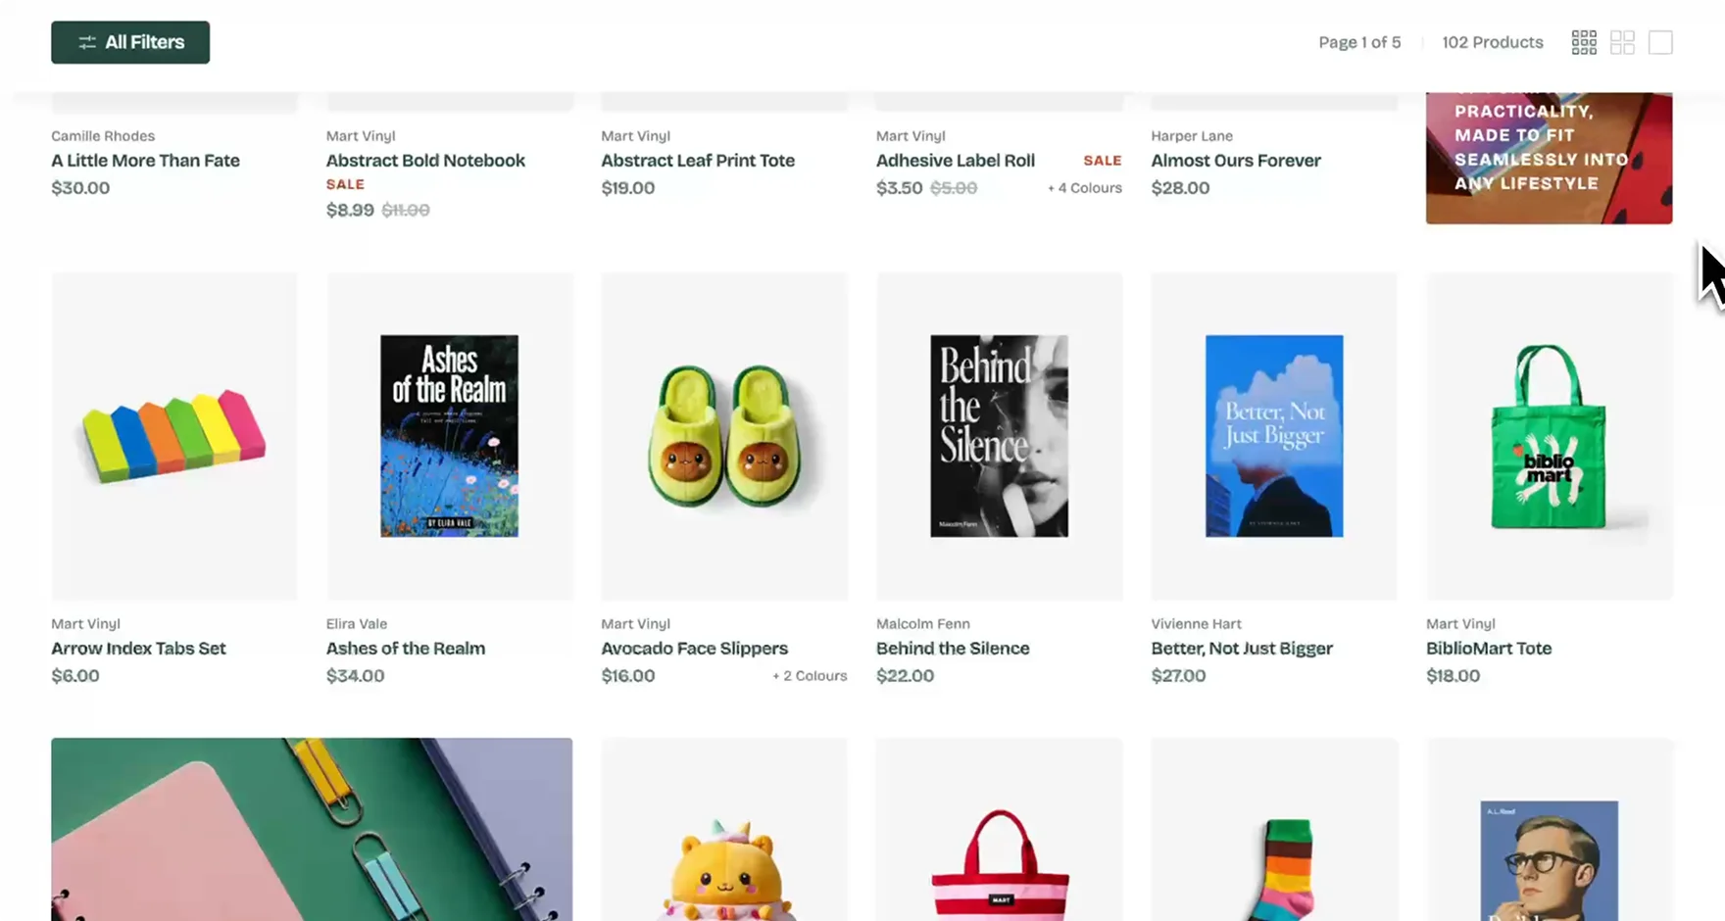1725x921 pixels.
Task: Open Avocado Face Slippers product image
Action: 724,436
